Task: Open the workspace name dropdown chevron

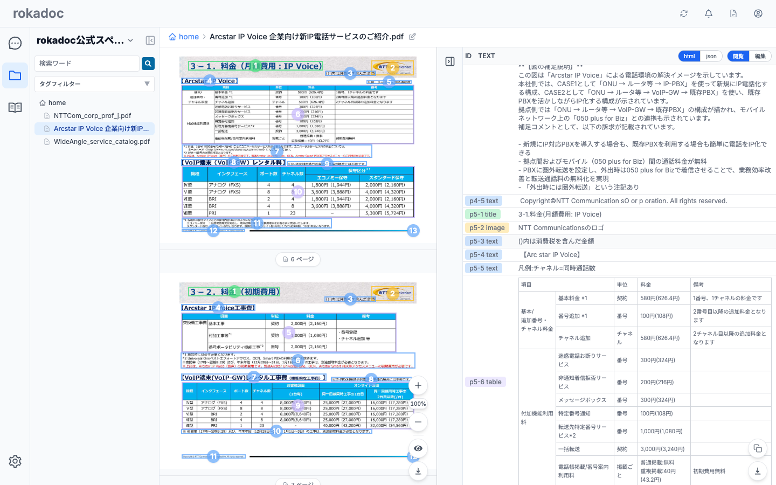Action: (x=130, y=40)
